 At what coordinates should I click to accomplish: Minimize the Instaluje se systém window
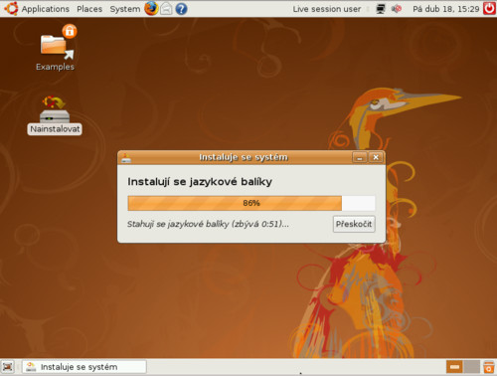360,157
